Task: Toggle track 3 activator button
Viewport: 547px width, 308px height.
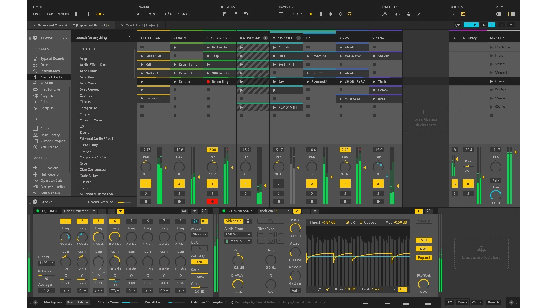Action: 212,183
